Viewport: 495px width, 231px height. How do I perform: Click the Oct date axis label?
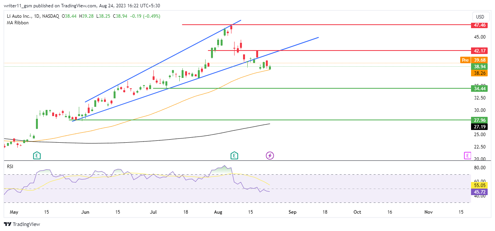tap(357, 212)
